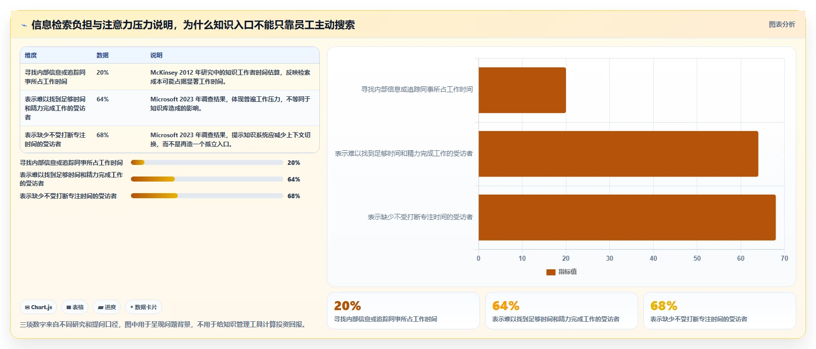Click the 数据 column header
Viewport: 816px width, 349px height.
pyautogui.click(x=103, y=55)
